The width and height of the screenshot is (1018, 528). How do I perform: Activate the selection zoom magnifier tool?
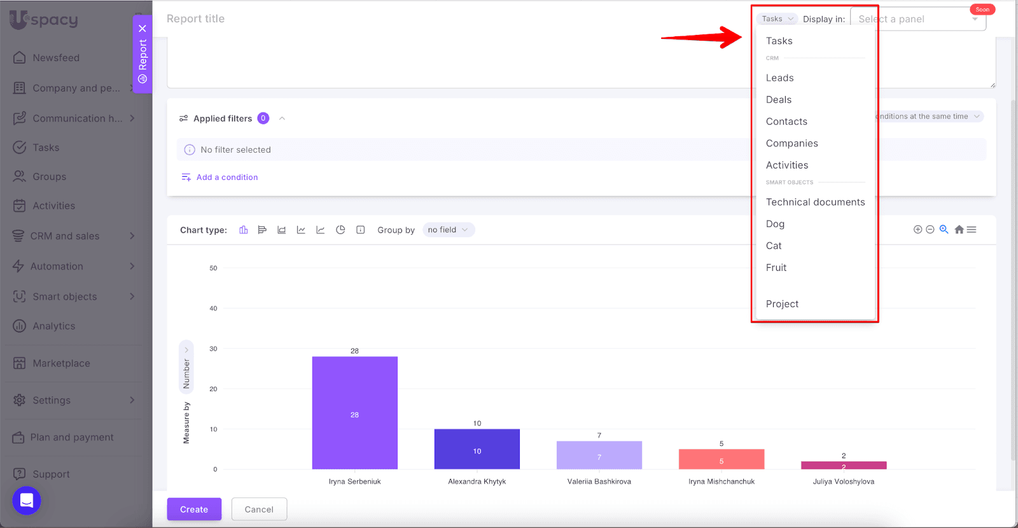tap(944, 230)
